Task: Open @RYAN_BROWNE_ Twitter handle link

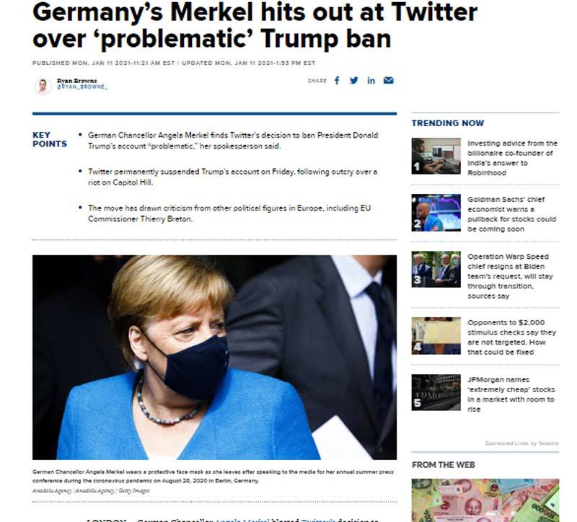Action: [82, 87]
